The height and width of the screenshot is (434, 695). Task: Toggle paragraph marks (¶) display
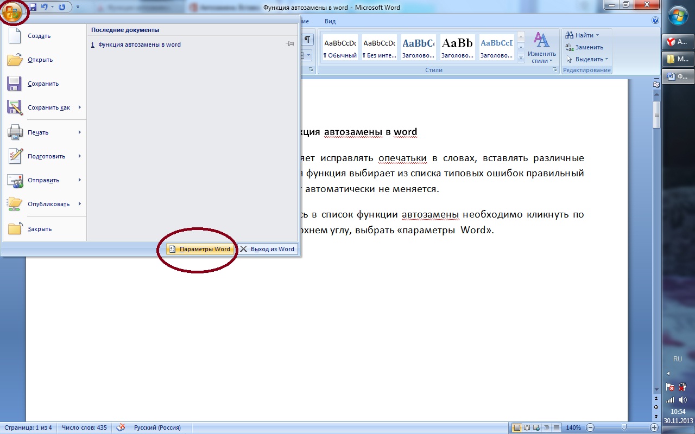307,40
